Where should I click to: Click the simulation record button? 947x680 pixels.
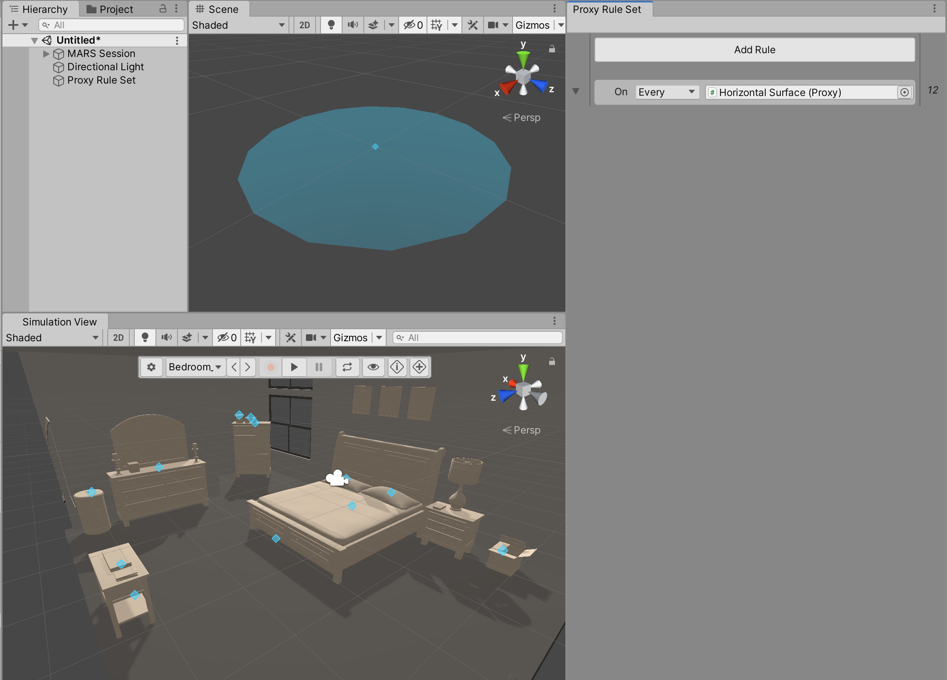point(270,367)
